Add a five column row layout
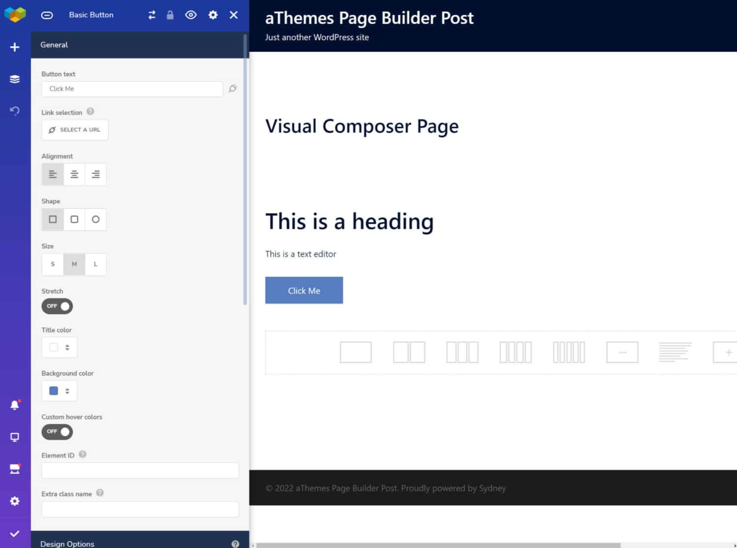 click(569, 352)
